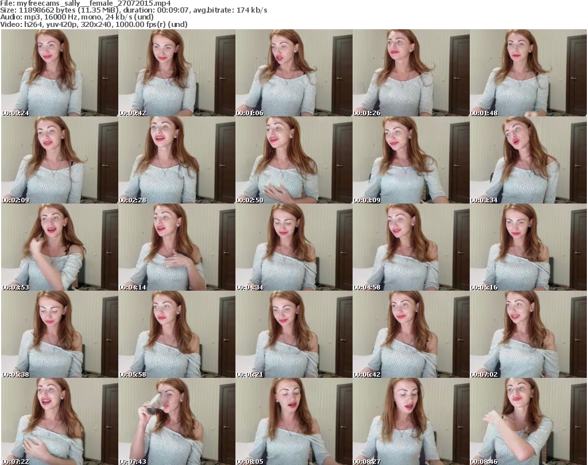Screen dimensions: 588x465
Task: Pick the frame stamped 00:03:53
Action: coord(60,248)
